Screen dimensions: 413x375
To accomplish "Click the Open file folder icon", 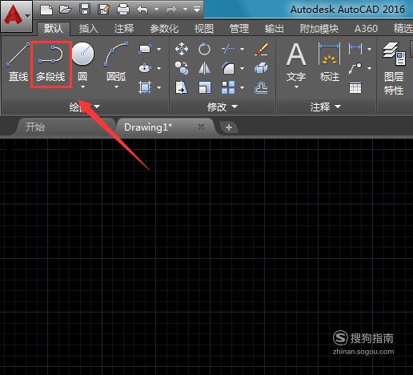I will [66, 10].
